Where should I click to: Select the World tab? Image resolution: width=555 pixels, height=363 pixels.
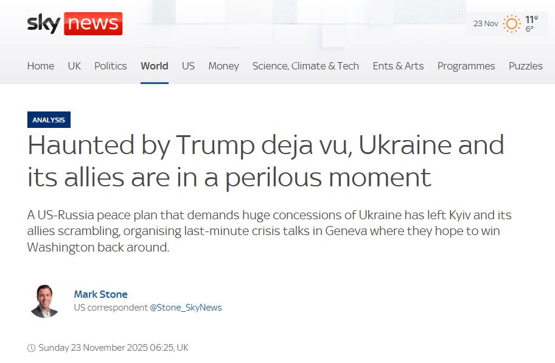tap(154, 66)
